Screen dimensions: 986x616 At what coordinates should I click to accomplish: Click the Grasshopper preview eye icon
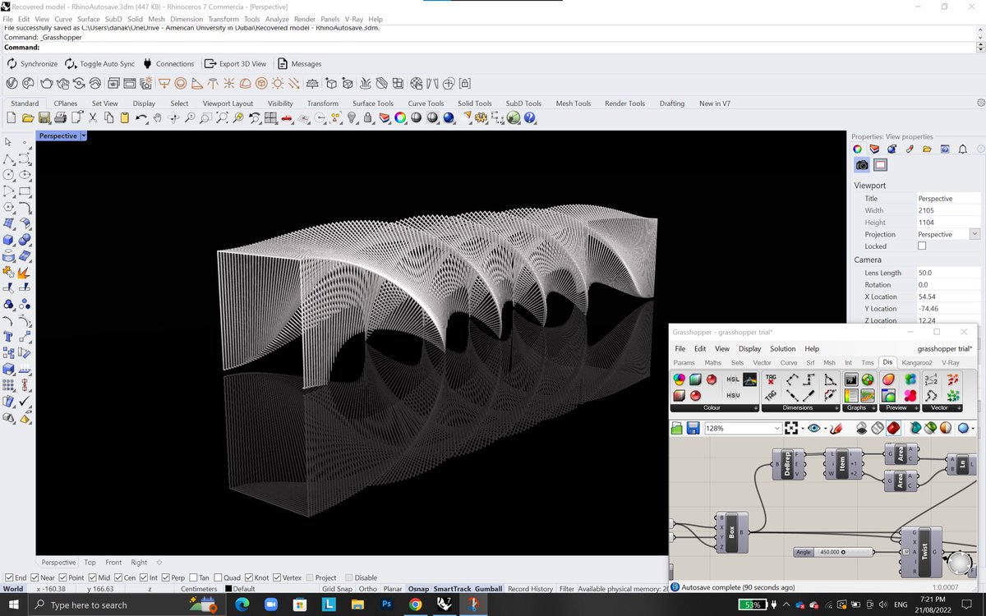pos(814,428)
